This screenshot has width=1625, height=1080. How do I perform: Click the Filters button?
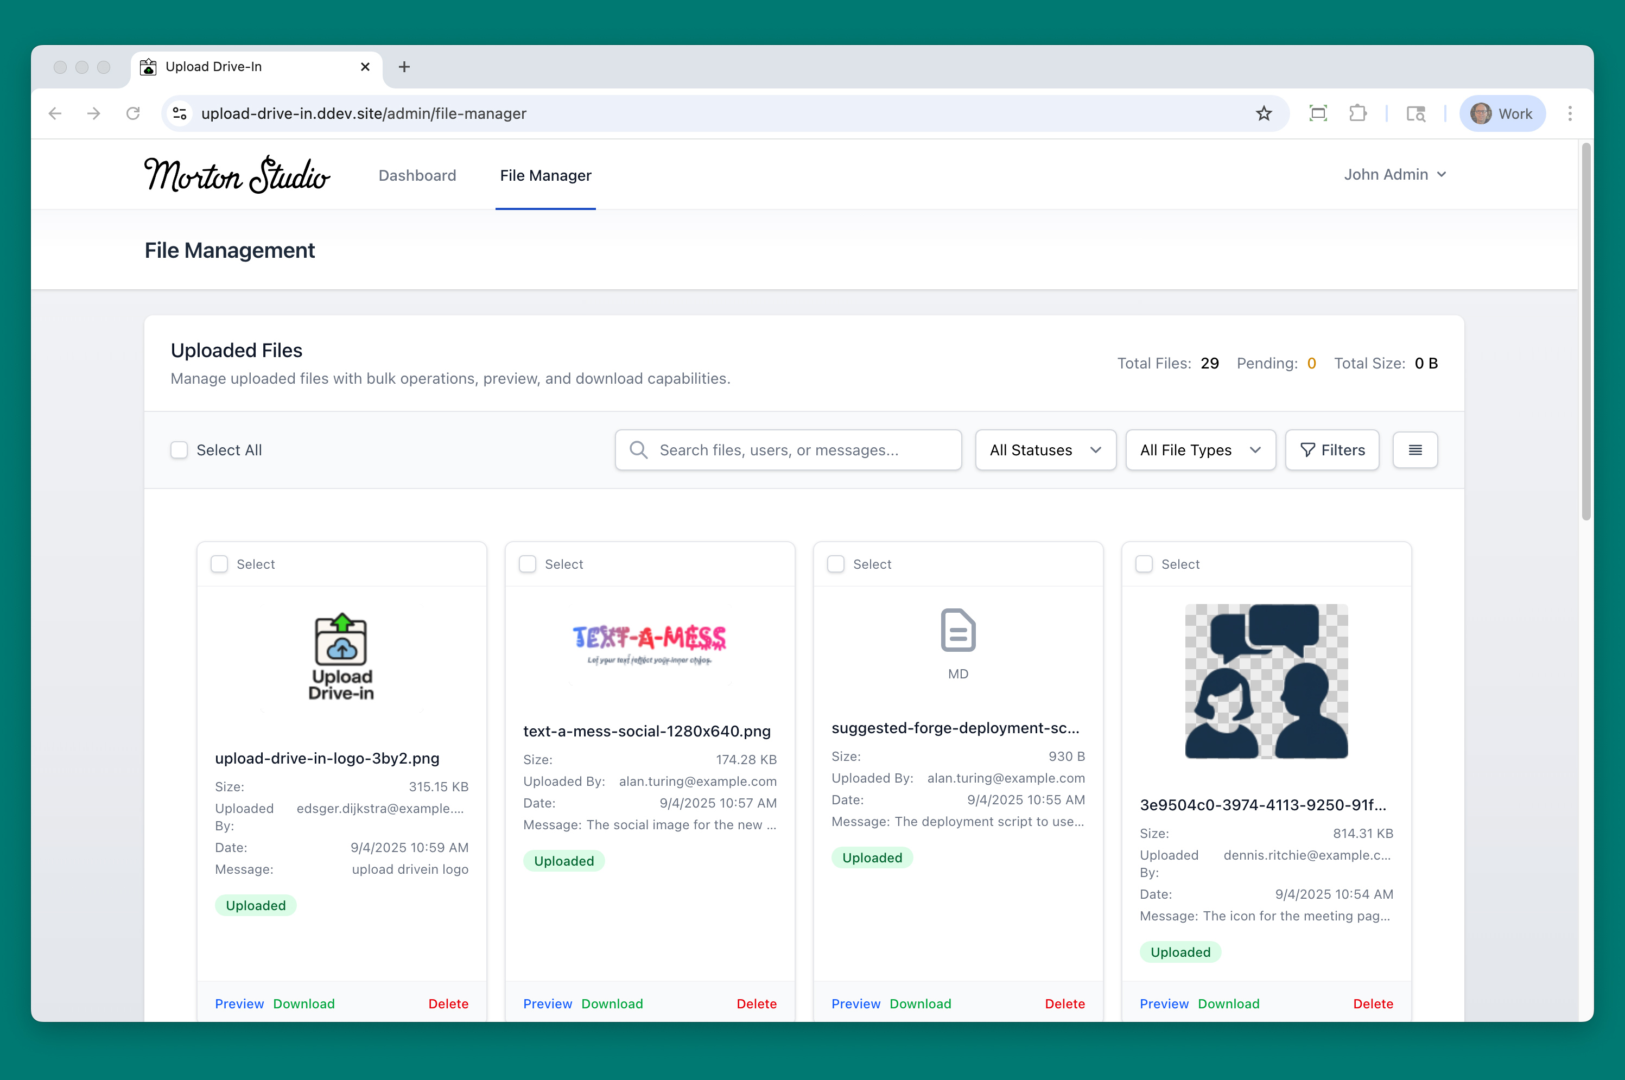tap(1331, 450)
